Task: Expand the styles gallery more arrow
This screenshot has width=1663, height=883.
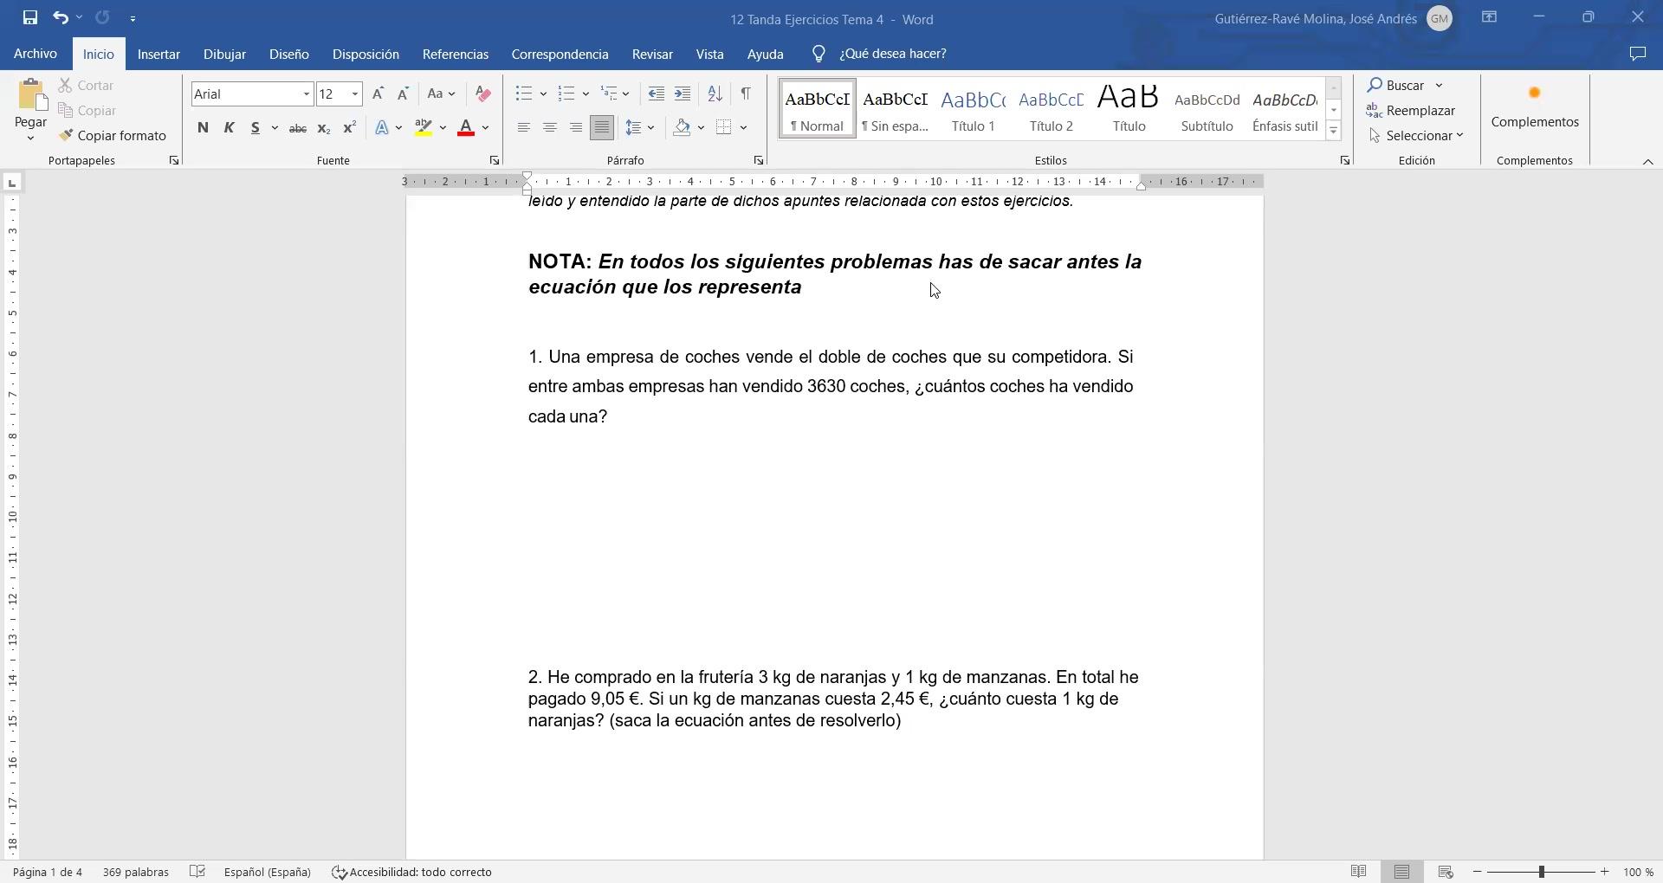Action: coord(1334,132)
